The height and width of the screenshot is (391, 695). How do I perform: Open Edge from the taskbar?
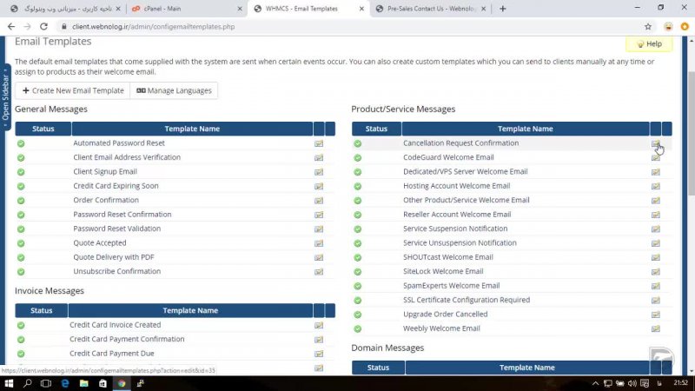coord(65,383)
